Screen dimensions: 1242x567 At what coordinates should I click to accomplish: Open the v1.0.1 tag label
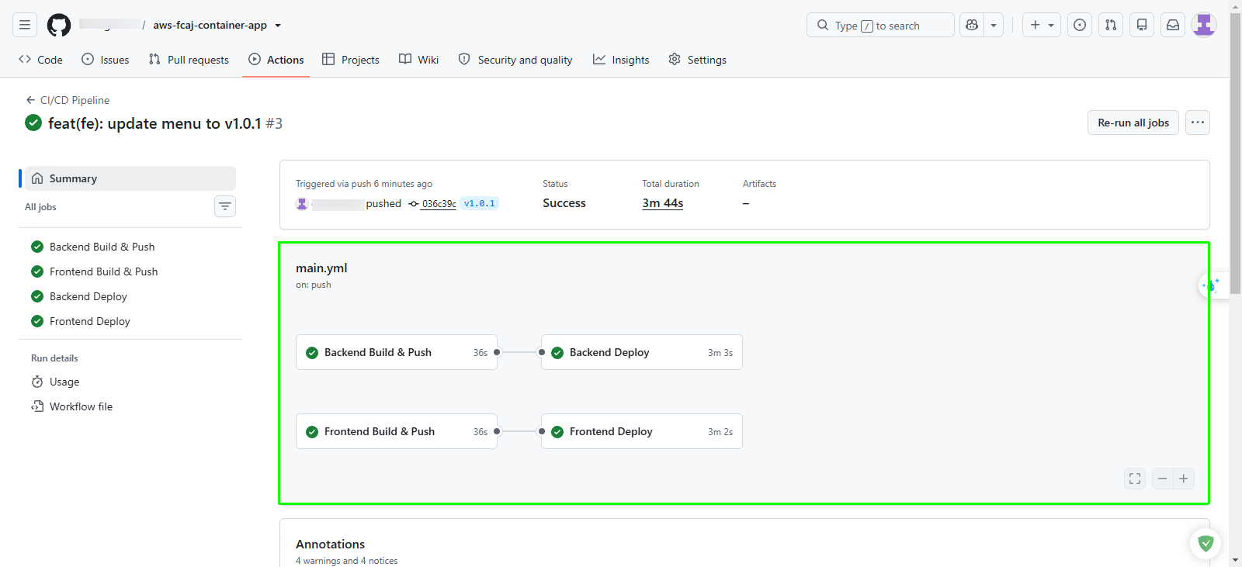tap(480, 203)
